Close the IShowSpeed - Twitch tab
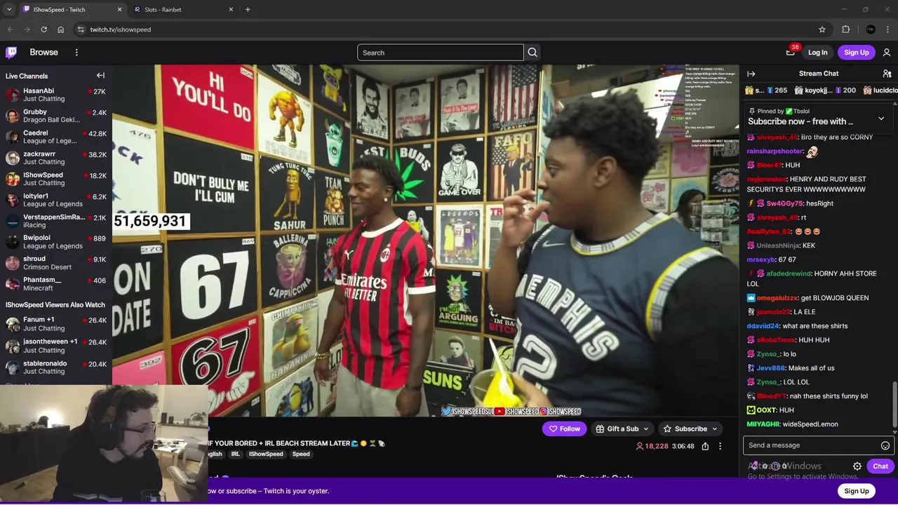The width and height of the screenshot is (898, 505). [119, 10]
